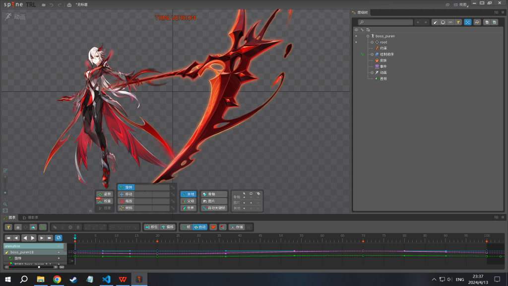Click the graph panel yellow filter icon
This screenshot has height=286, width=508.
8,227
